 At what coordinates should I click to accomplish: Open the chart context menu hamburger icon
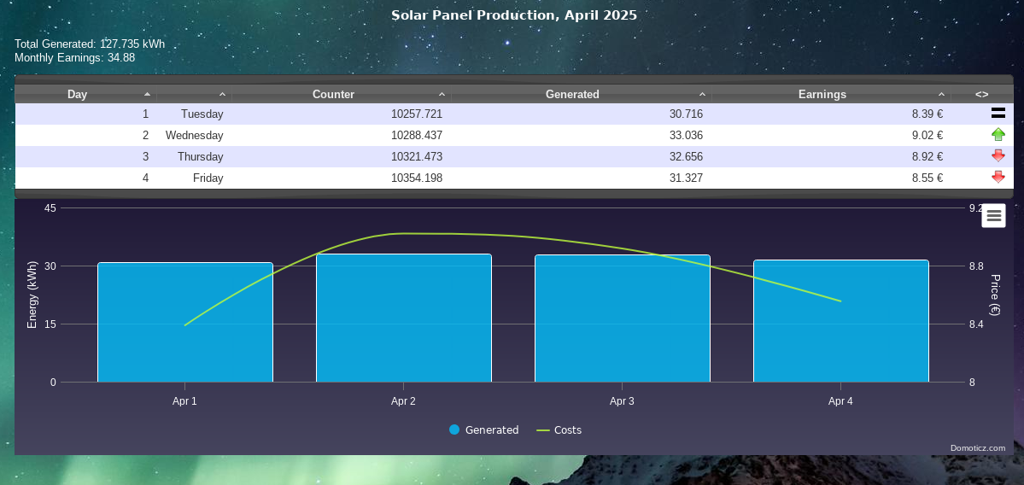point(993,215)
